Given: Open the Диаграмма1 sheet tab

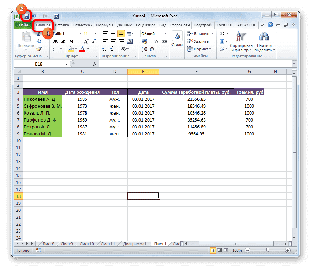Looking at the screenshot, I should pos(136,244).
